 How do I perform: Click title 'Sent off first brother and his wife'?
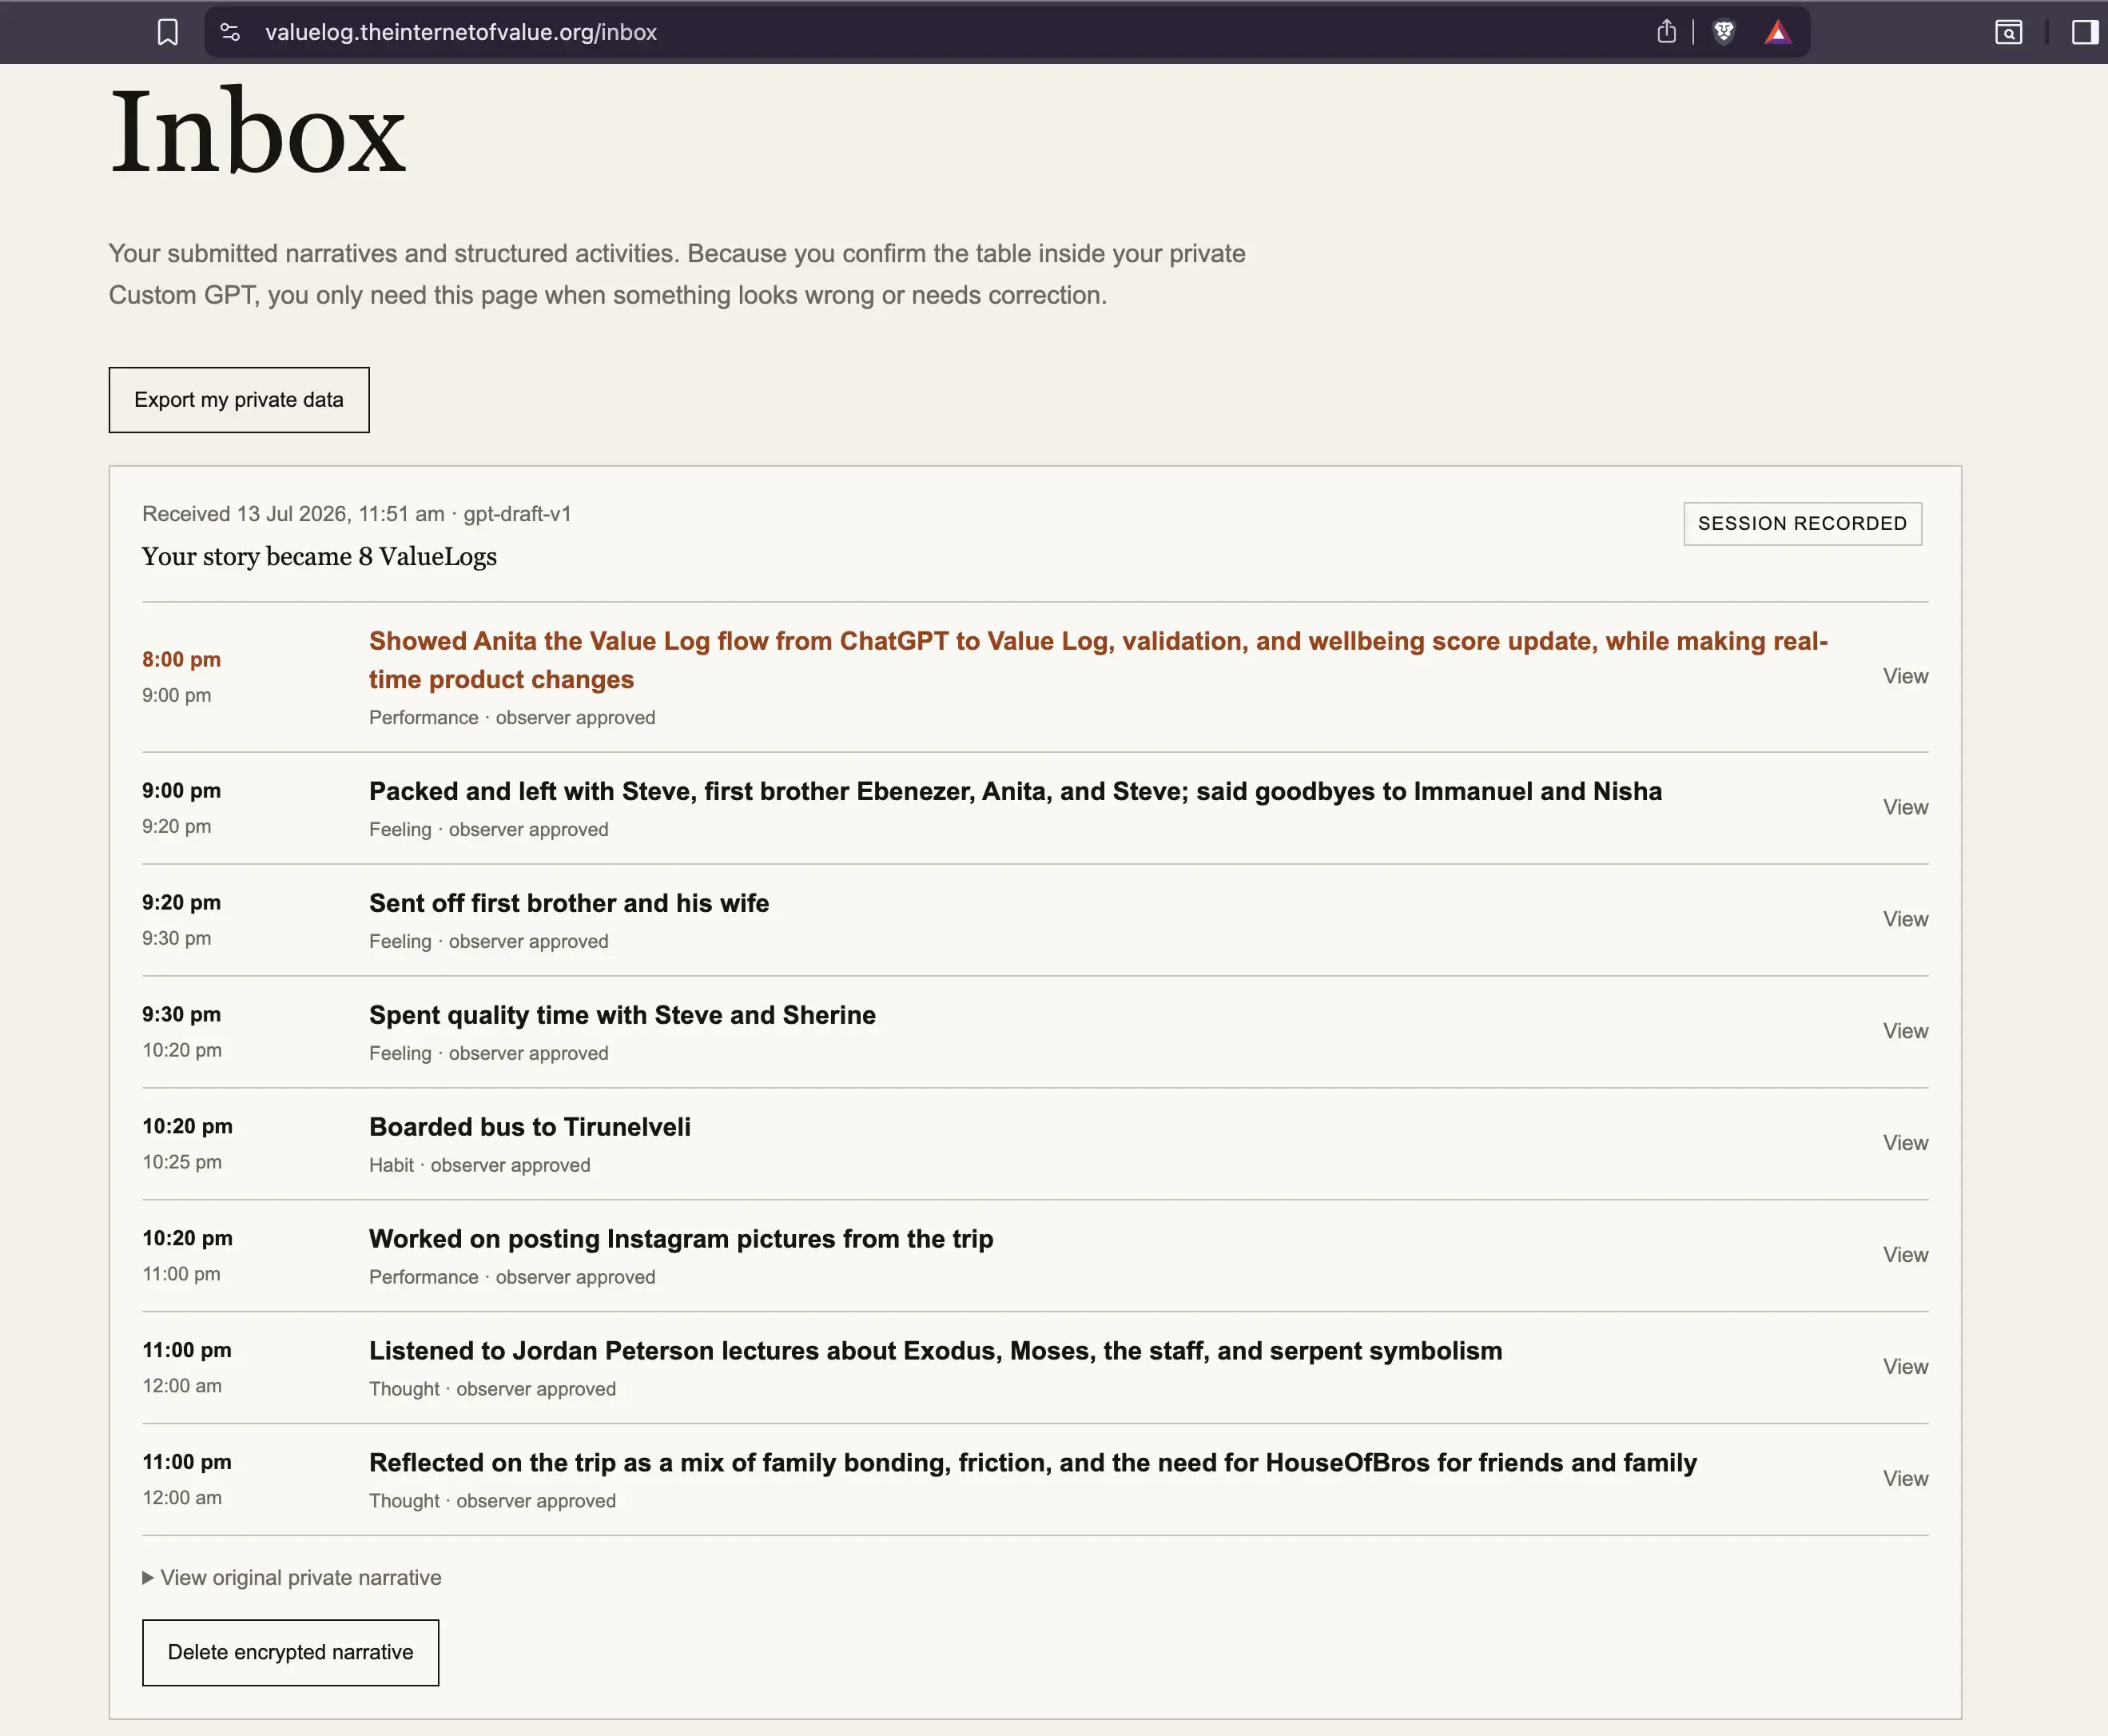point(569,903)
